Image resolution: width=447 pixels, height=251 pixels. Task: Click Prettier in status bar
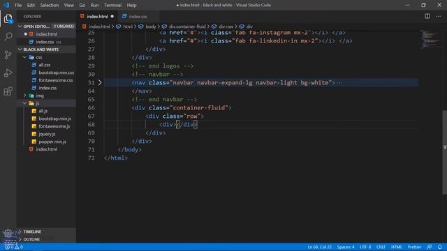pos(414,247)
